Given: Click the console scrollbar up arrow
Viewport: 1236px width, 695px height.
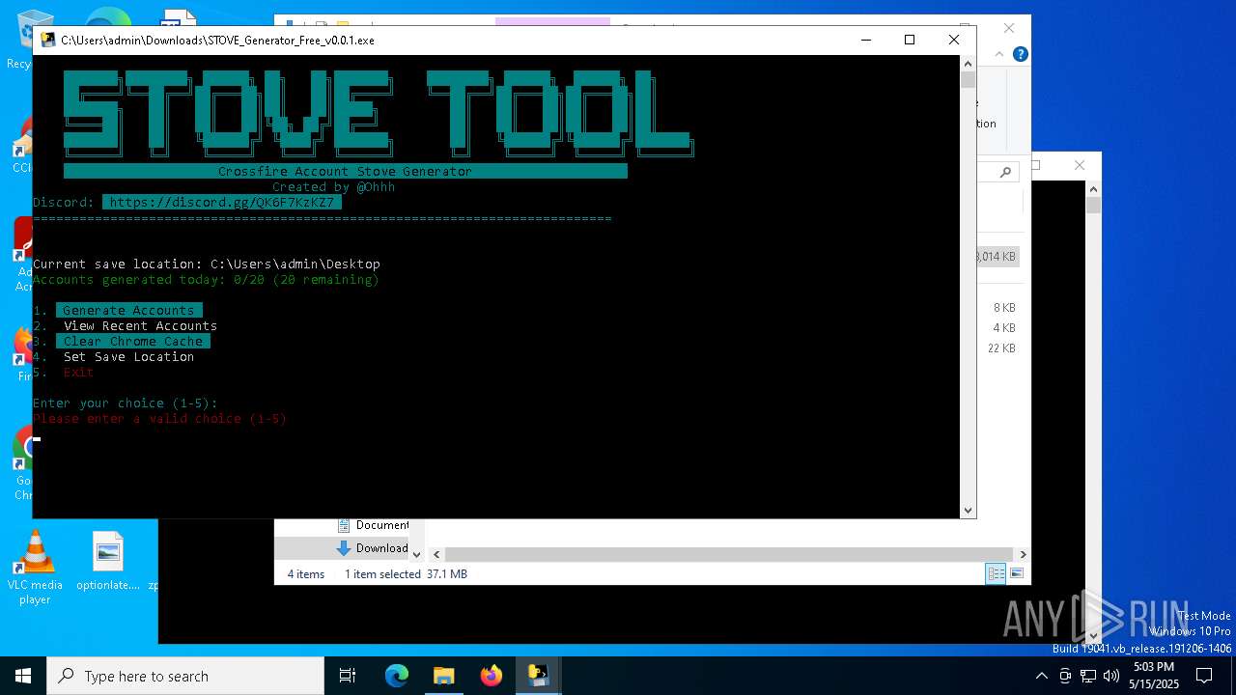Looking at the screenshot, I should 968,64.
